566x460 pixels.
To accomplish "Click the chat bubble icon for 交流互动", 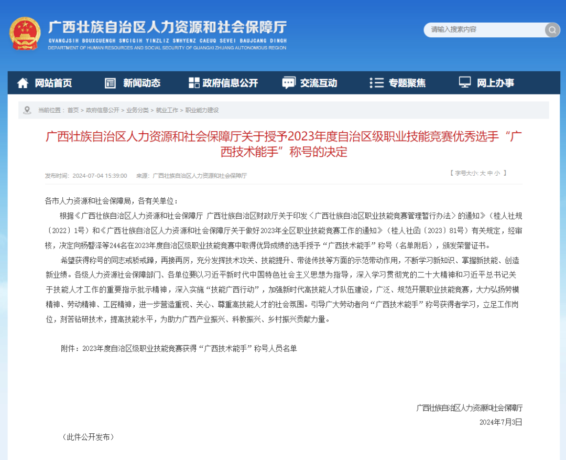I will (289, 83).
